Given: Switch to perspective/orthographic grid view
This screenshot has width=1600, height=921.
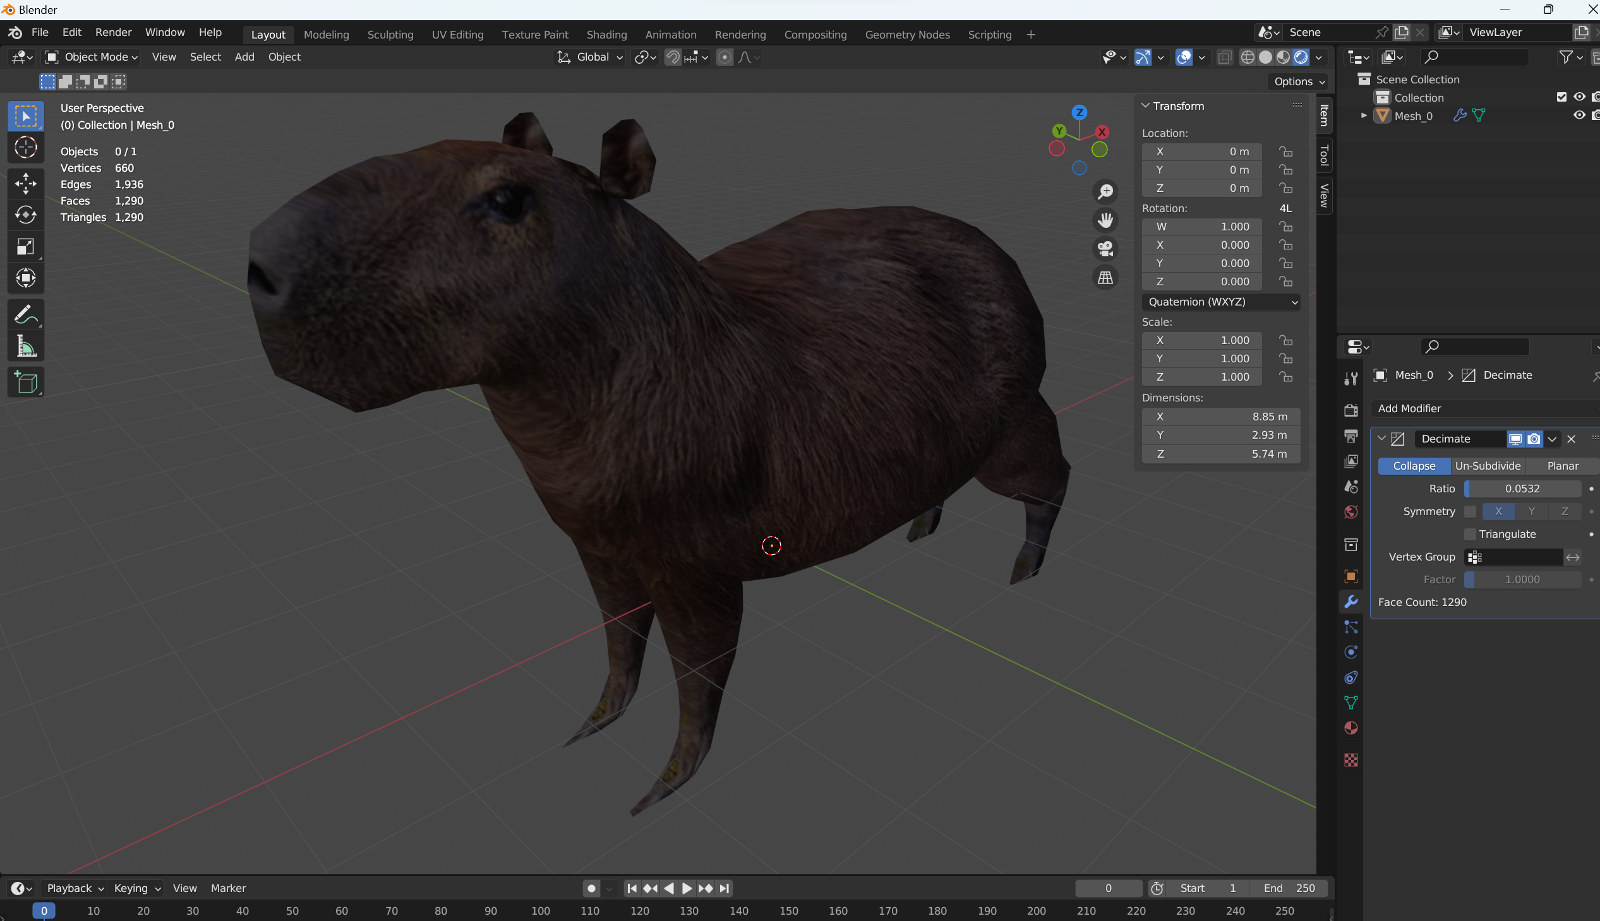Looking at the screenshot, I should tap(1105, 278).
